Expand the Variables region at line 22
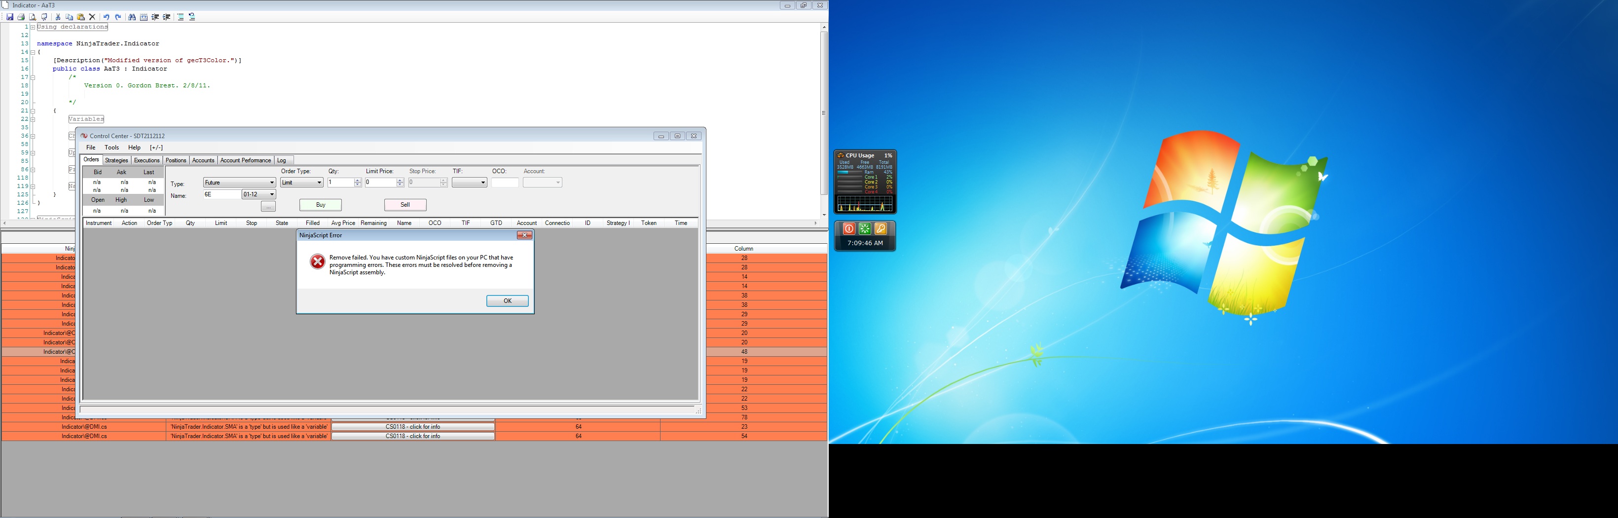The image size is (1618, 518). click(33, 119)
